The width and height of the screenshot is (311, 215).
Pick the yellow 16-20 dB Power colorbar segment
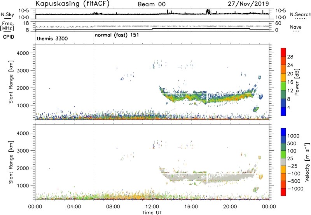point(283,78)
